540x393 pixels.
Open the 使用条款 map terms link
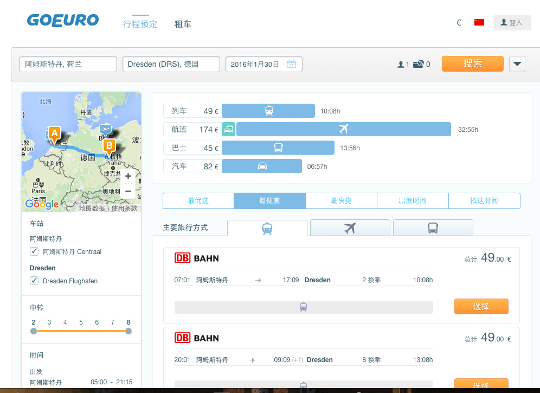point(124,208)
